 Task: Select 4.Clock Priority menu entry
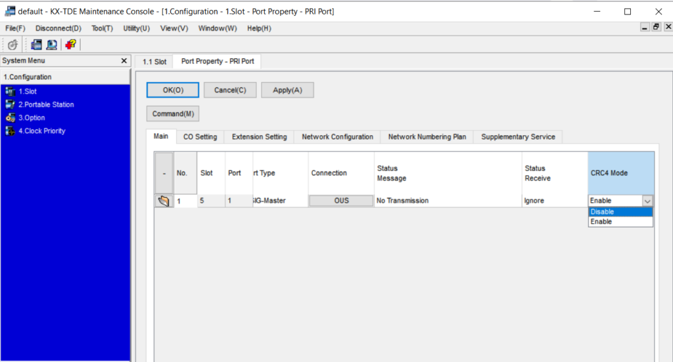point(41,131)
